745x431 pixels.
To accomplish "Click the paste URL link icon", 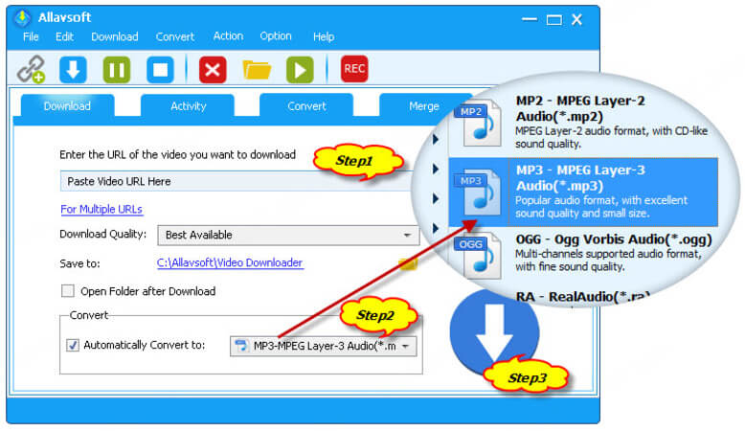I will pyautogui.click(x=31, y=69).
